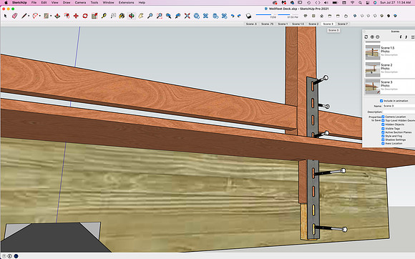Open the Apple menu

[6, 2]
